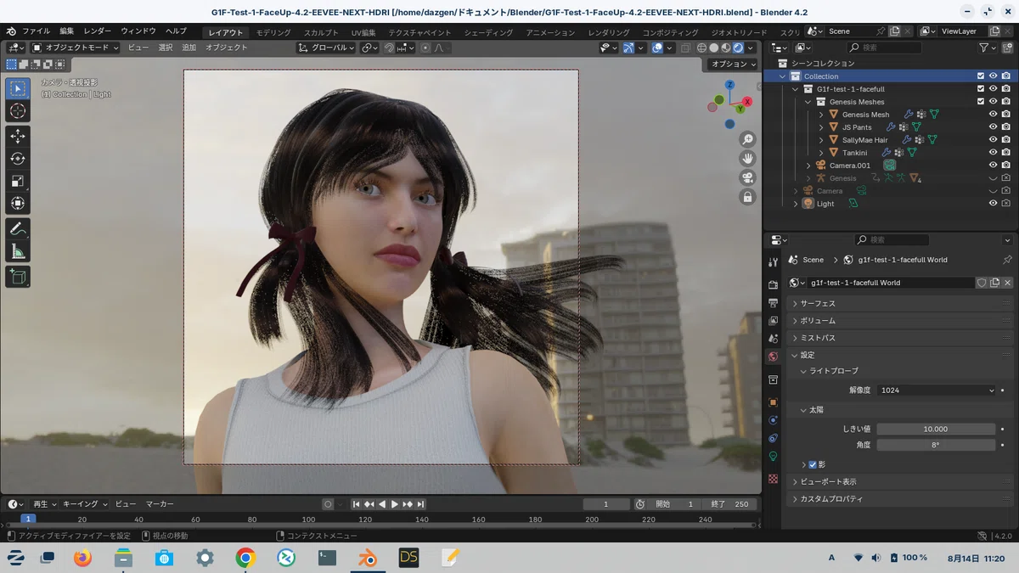
Task: Collapse the 設定 (Settings) panel
Action: point(899,355)
